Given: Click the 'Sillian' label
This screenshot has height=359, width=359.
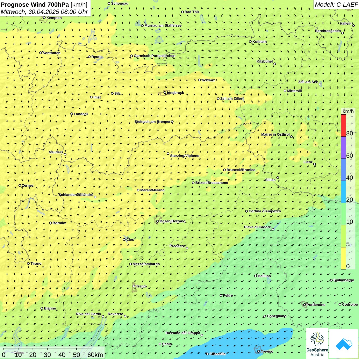Looking at the screenshot, I should coord(270,180).
